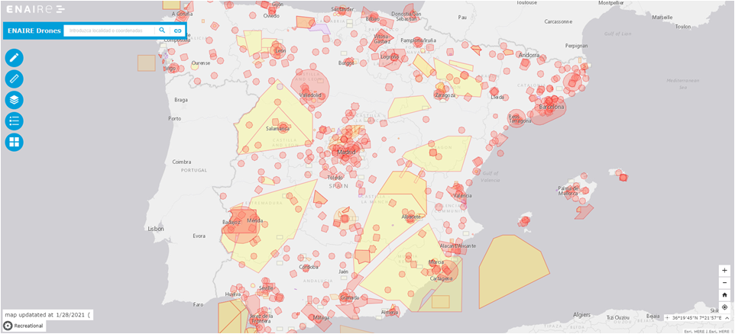The image size is (735, 334).
Task: Open the pencil draw tool
Action: [x=14, y=58]
